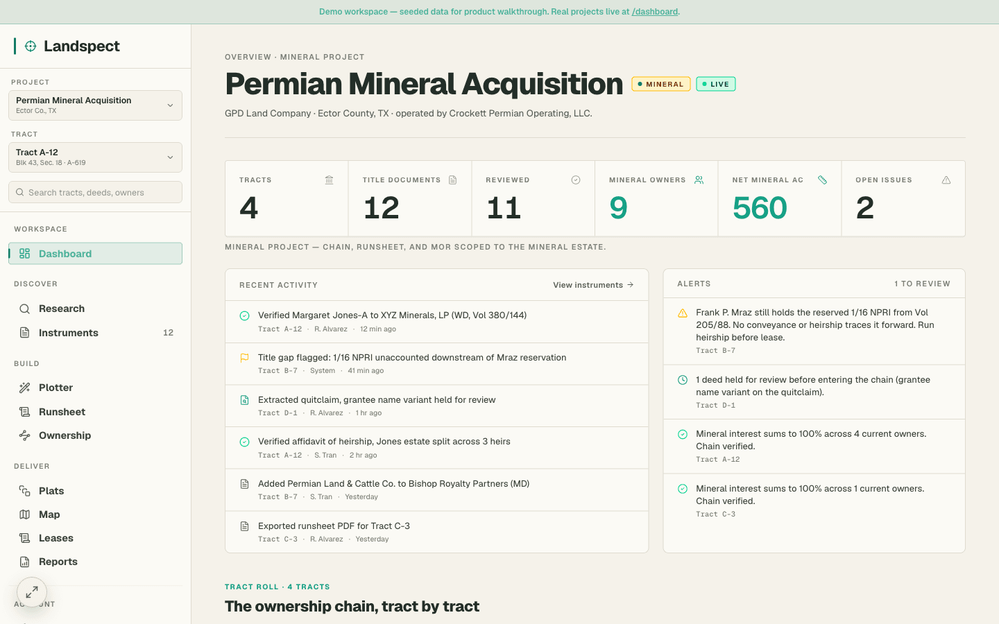Screen dimensions: 999x624
Task: Click the Mineral Owners people icon
Action: tap(699, 180)
